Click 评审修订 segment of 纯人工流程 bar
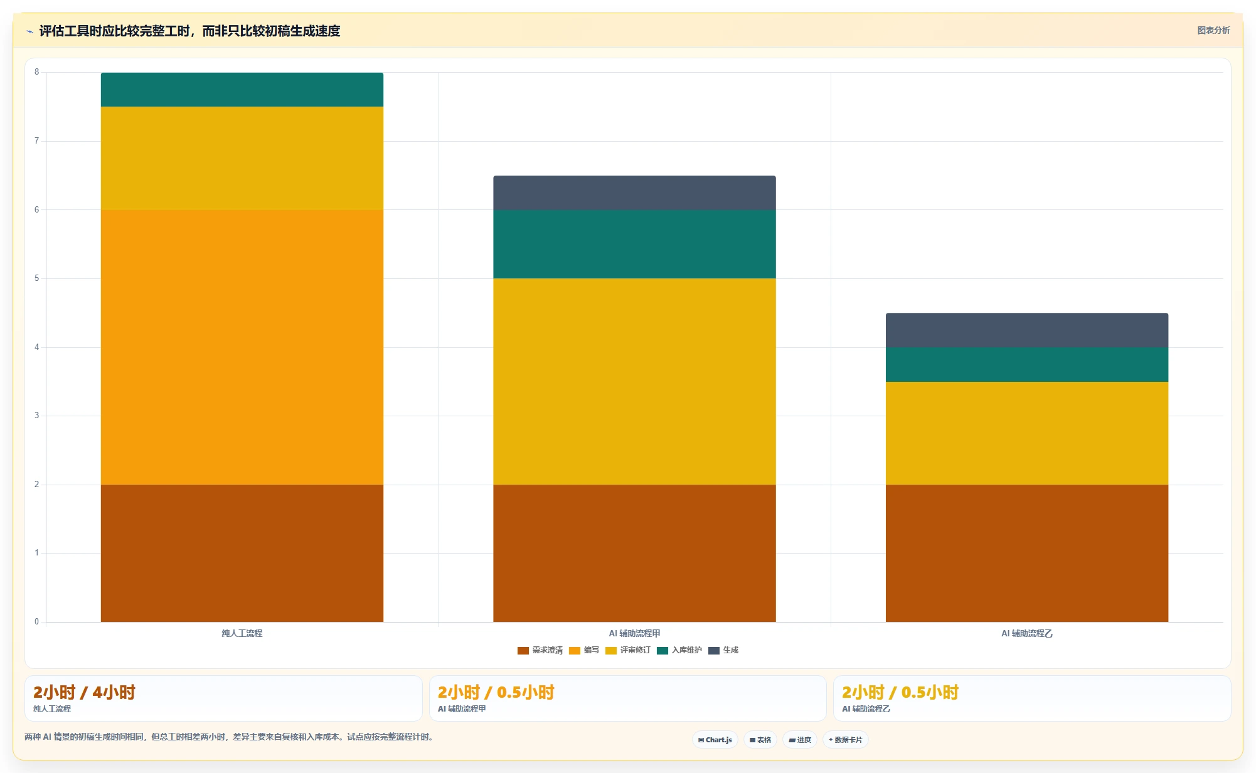Viewport: 1256px width, 773px height. click(242, 158)
